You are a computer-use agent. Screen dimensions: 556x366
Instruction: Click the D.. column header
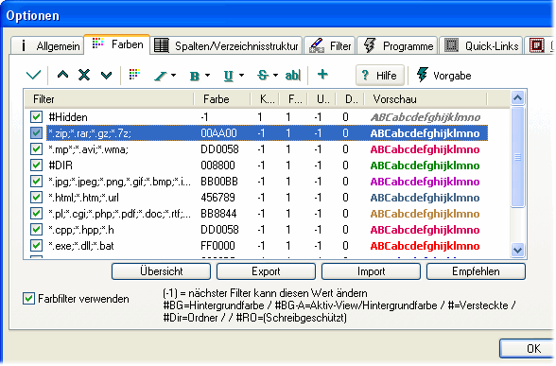(x=350, y=99)
